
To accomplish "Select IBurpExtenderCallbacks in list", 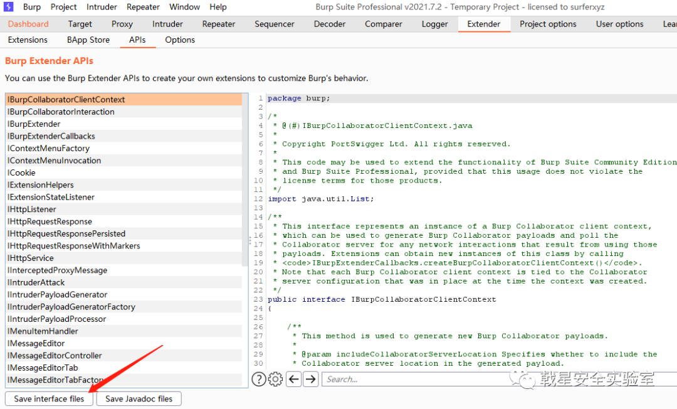I will 123,136.
